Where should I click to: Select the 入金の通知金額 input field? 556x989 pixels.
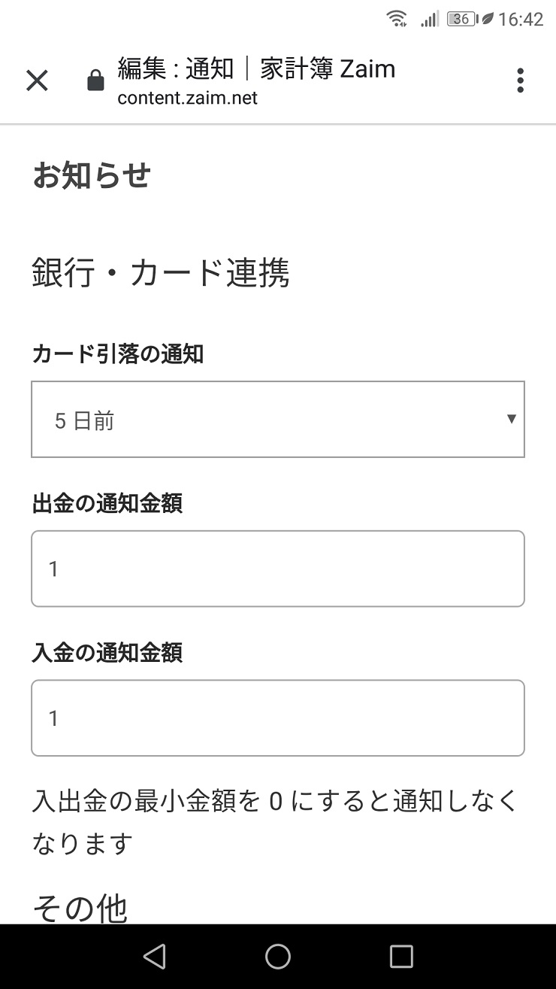click(x=278, y=717)
